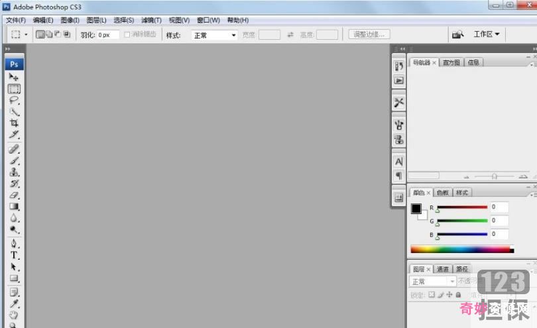Open the 样式 style dropdown
Image resolution: width=537 pixels, height=328 pixels.
214,34
